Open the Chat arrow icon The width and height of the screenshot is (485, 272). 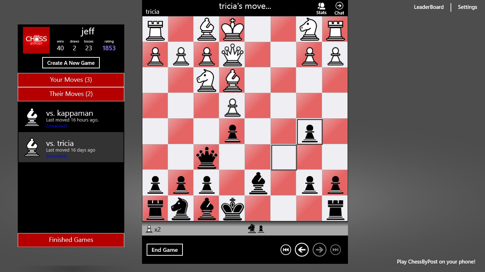(x=339, y=8)
